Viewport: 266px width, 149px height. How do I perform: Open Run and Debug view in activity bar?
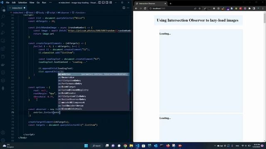pos(3,33)
